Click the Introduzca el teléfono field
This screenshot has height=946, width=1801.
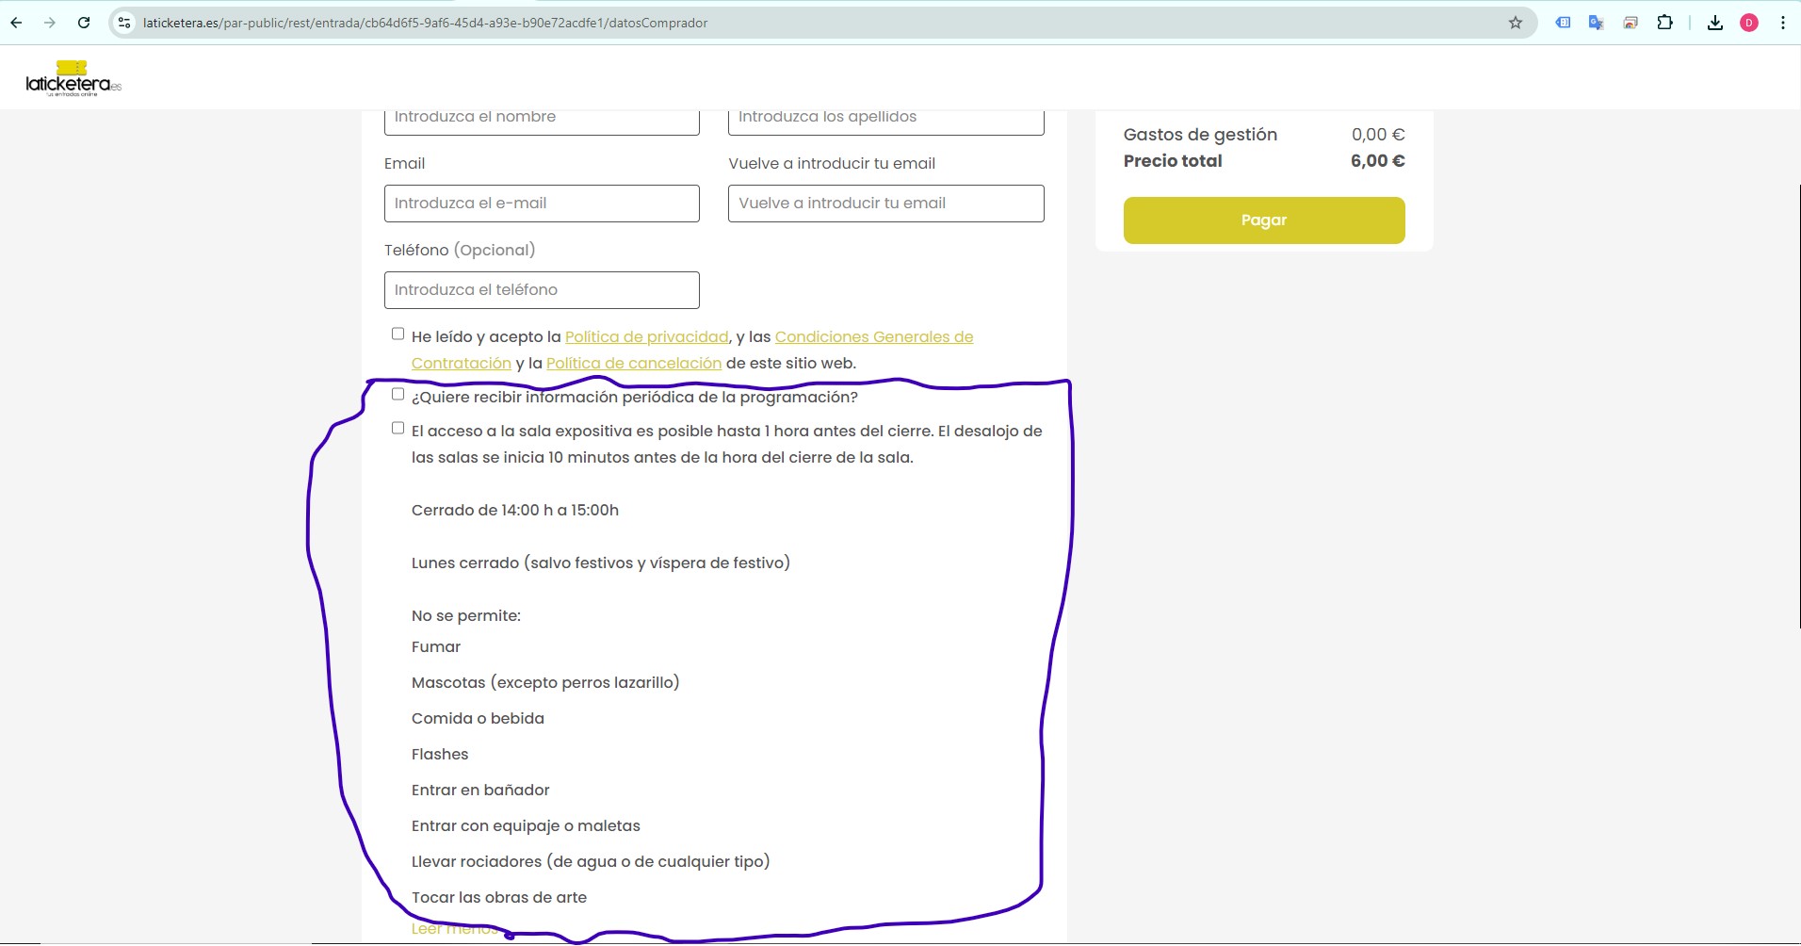click(542, 290)
